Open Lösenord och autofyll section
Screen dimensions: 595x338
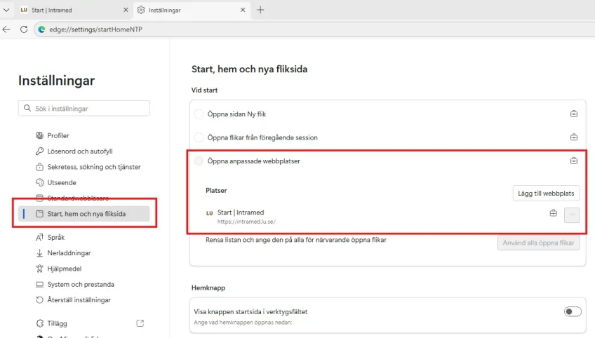80,151
